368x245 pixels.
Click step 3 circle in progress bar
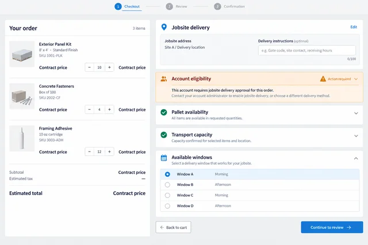tap(217, 6)
